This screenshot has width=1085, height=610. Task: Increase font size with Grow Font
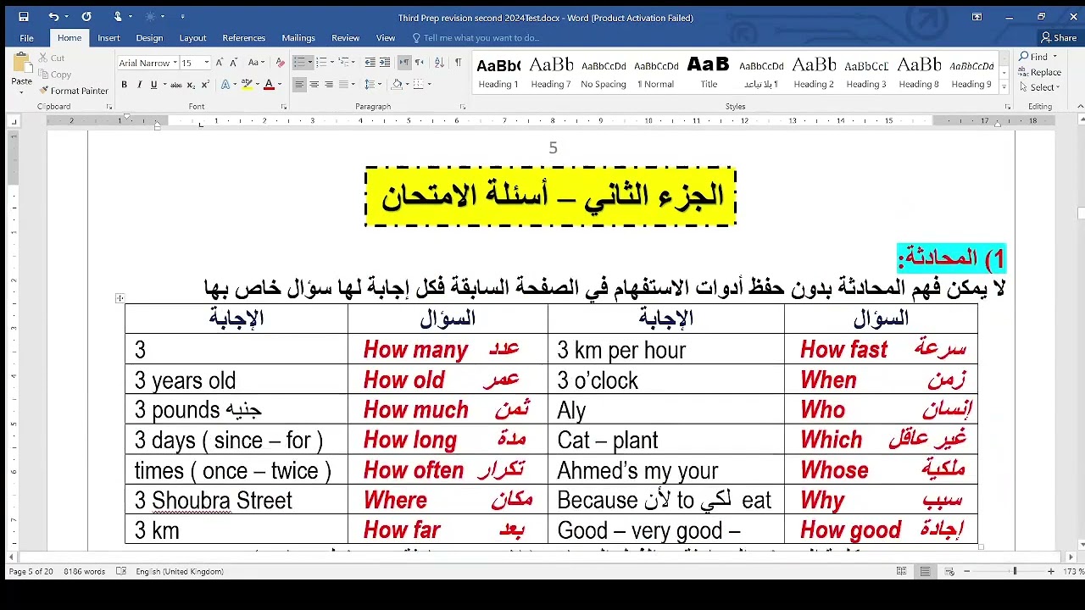[x=220, y=63]
